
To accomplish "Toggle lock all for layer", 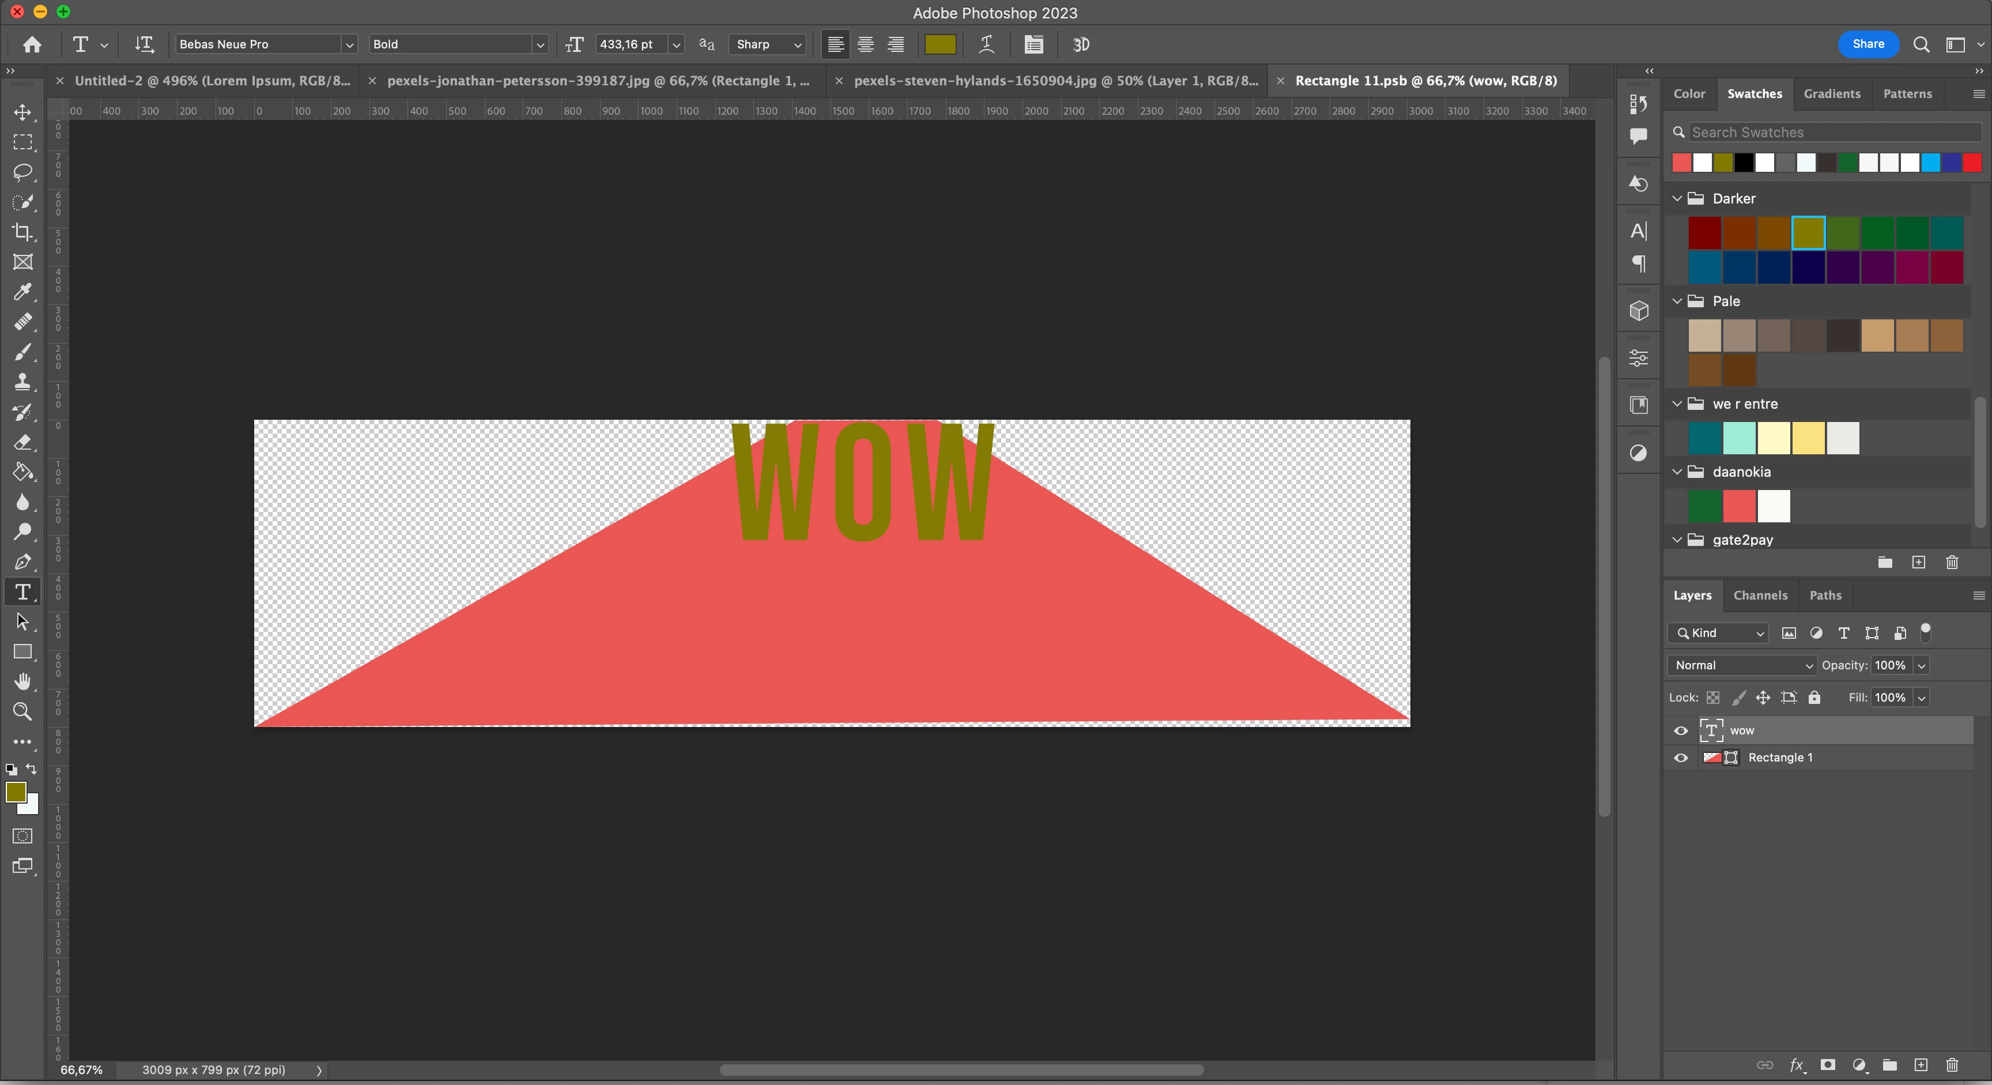I will tap(1814, 698).
